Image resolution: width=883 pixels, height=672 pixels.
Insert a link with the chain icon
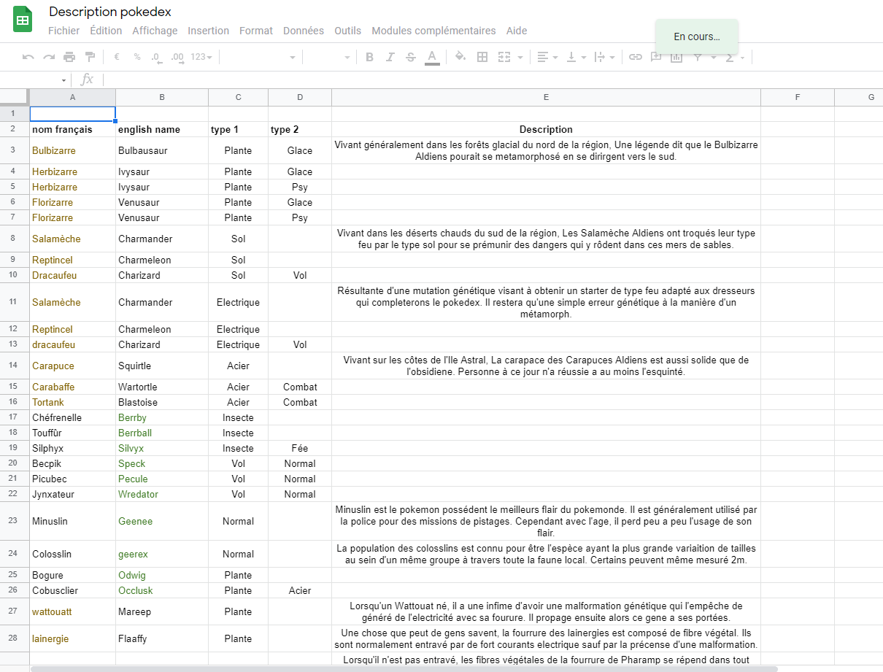click(636, 57)
